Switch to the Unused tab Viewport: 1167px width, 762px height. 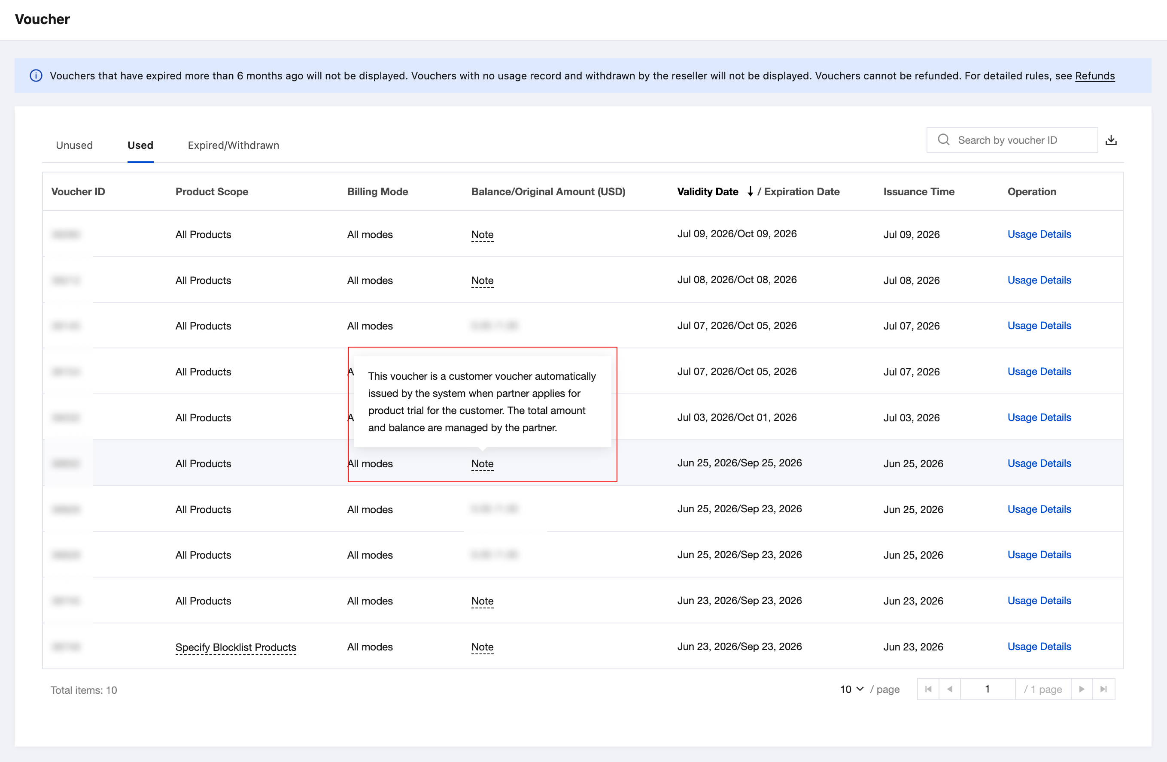click(x=74, y=145)
